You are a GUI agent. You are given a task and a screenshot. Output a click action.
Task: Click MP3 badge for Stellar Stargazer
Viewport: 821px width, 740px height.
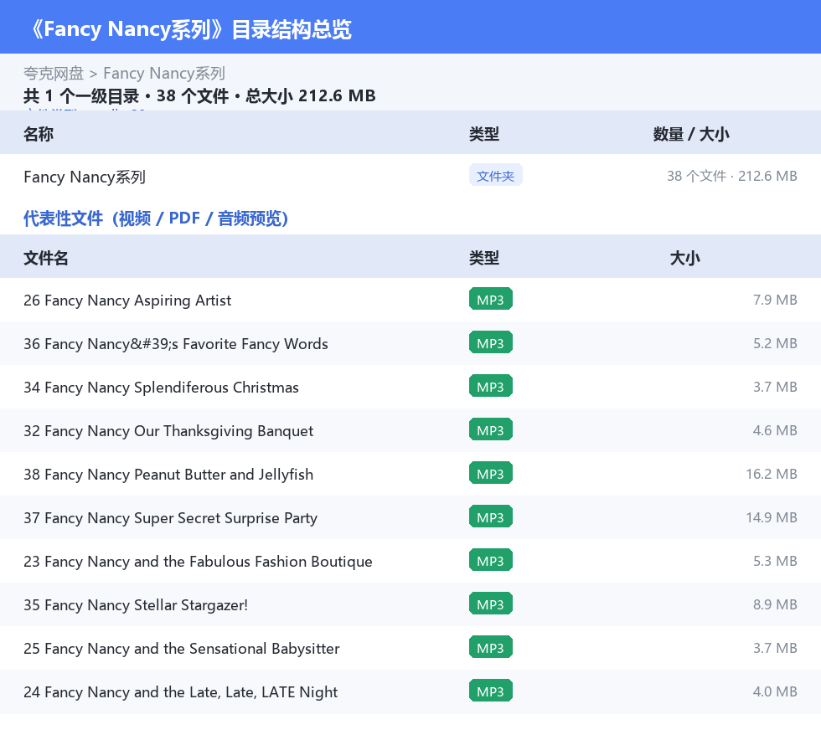pyautogui.click(x=491, y=604)
